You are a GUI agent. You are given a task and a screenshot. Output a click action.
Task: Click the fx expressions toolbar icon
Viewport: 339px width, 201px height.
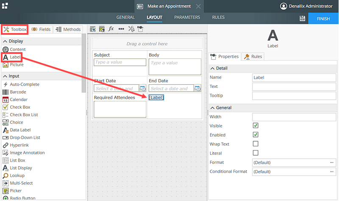111,29
